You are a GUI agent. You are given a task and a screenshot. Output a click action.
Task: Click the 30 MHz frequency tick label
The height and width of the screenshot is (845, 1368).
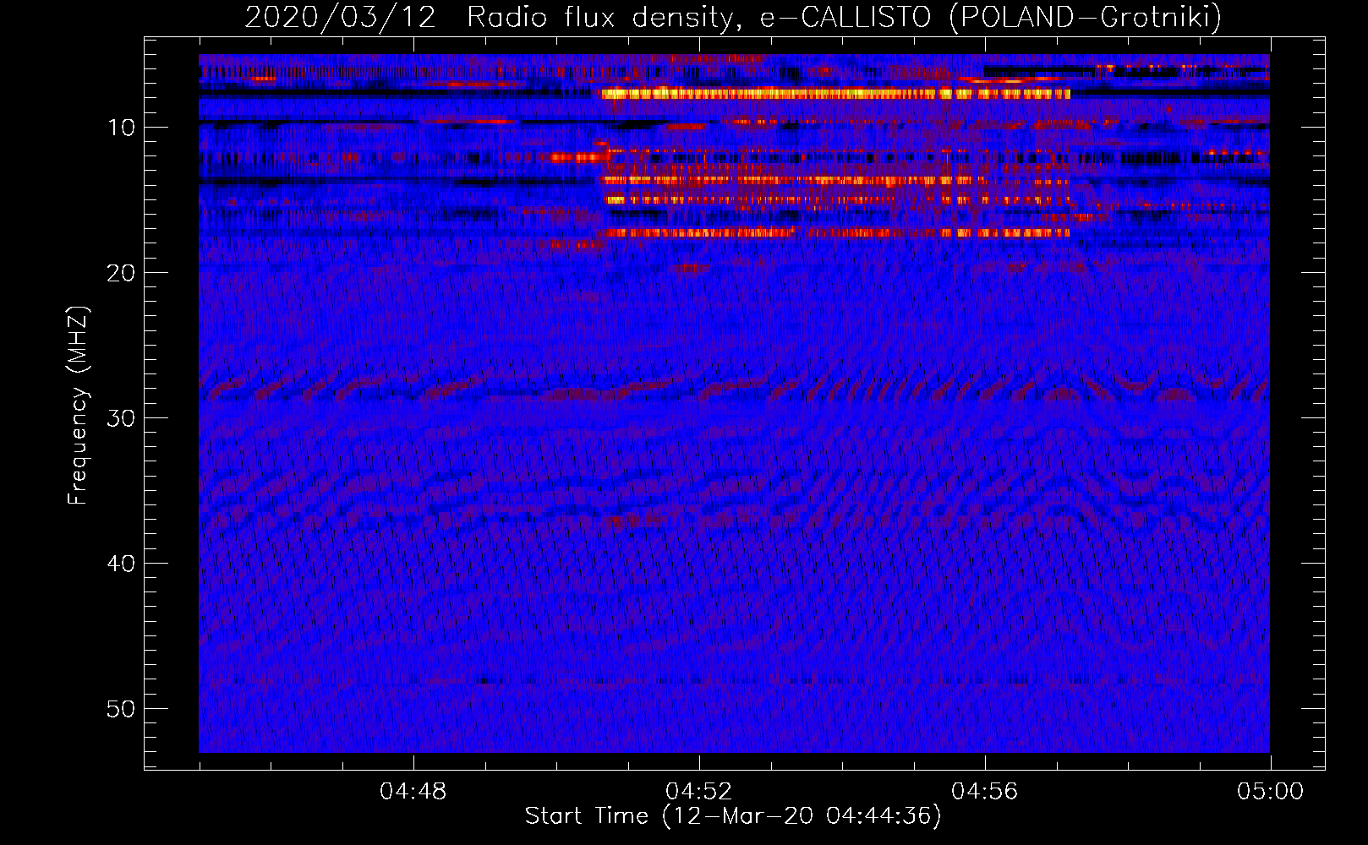click(x=122, y=418)
